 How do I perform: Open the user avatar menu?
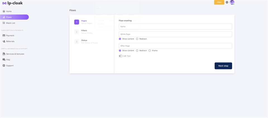[x=232, y=2]
